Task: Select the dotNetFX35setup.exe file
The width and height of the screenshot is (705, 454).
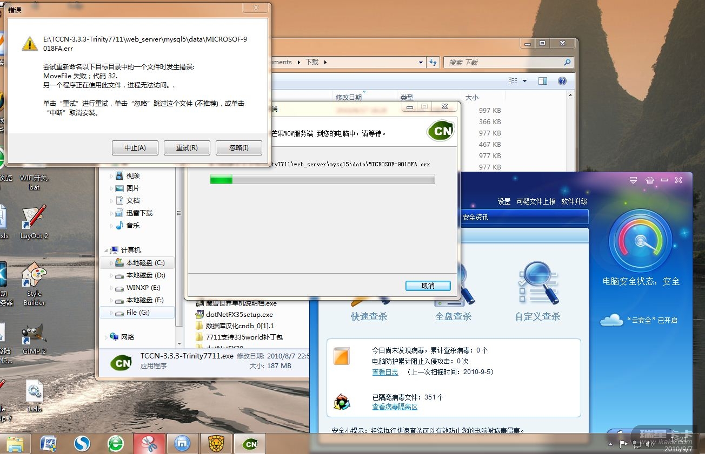Action: [x=235, y=314]
